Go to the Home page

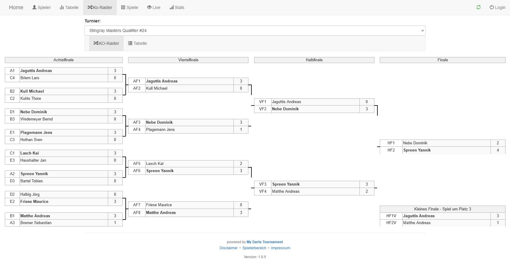point(16,7)
